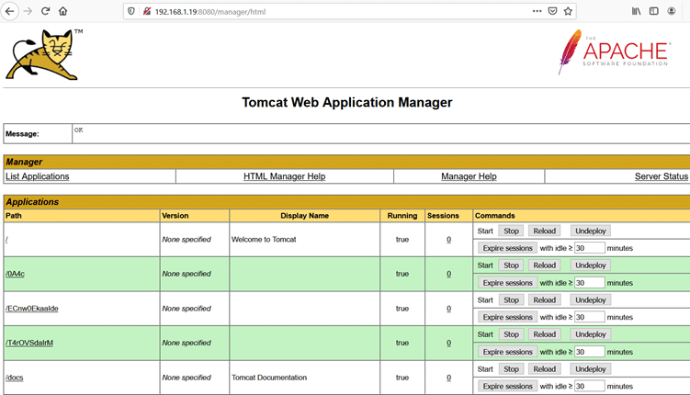The image size is (690, 395).
Task: Open the page actions three-dot menu
Action: [537, 11]
